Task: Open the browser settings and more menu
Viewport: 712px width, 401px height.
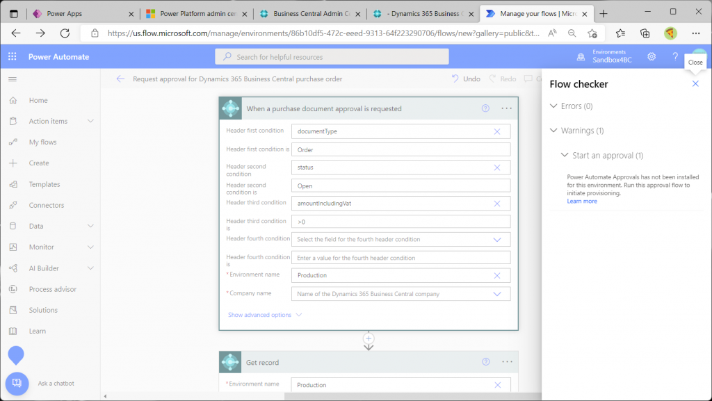Action: click(x=695, y=33)
